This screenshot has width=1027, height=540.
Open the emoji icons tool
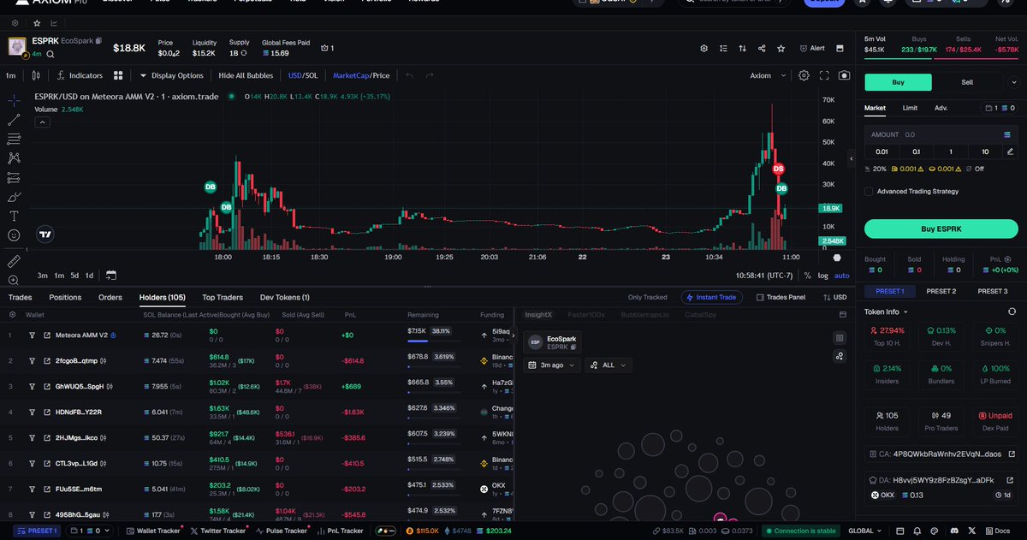(x=14, y=234)
